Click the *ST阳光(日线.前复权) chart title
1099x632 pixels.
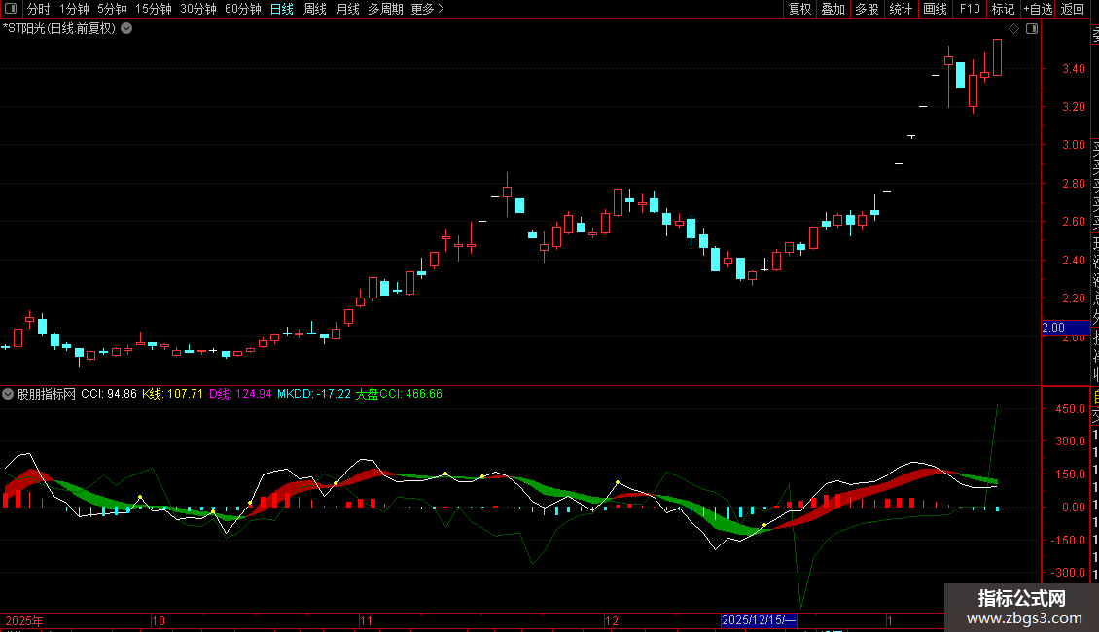coord(59,29)
